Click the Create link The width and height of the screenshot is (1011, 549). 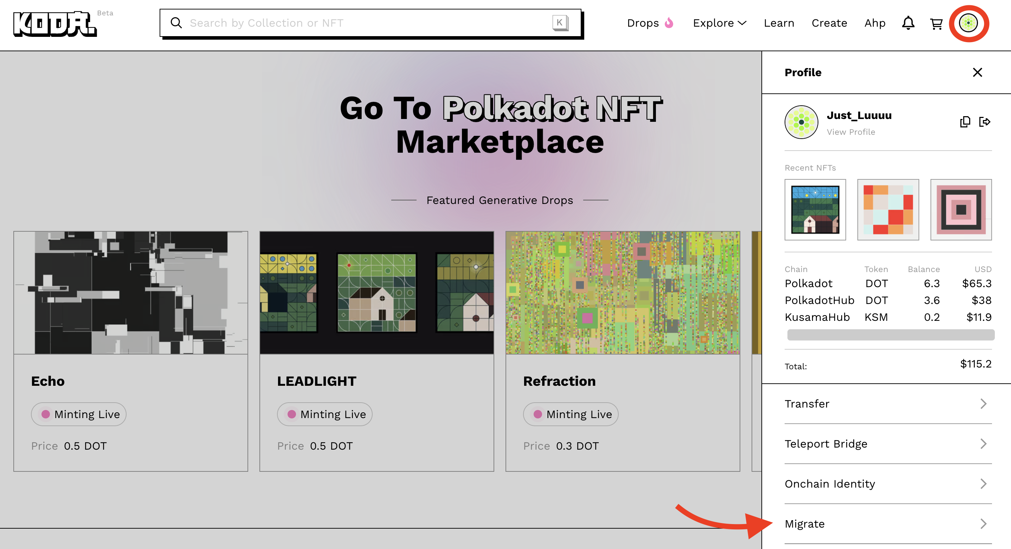pyautogui.click(x=829, y=23)
